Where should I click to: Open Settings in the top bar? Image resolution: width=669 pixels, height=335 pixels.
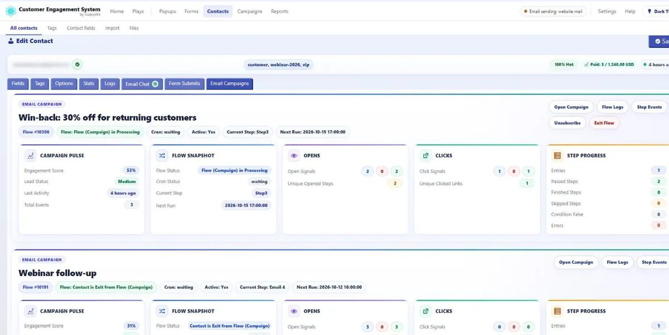(607, 11)
